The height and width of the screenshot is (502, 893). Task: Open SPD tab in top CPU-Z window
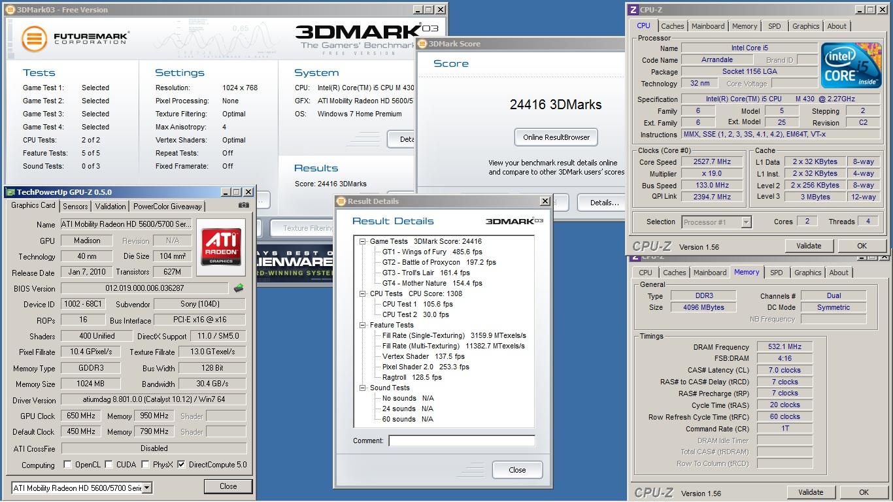pyautogui.click(x=775, y=26)
